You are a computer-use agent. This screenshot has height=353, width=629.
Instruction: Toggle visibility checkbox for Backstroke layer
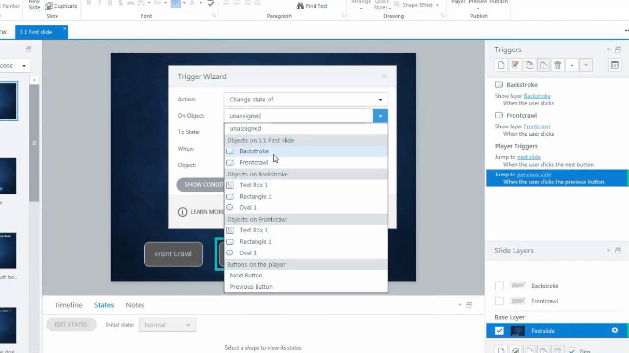(x=499, y=286)
